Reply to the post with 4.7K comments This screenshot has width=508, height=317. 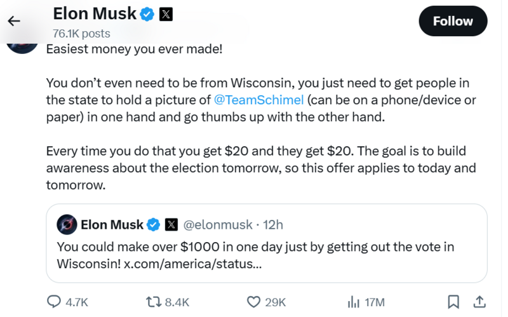55,302
